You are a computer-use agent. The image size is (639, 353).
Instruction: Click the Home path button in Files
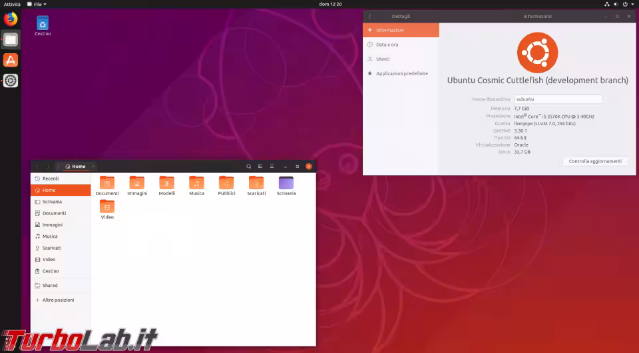(76, 167)
